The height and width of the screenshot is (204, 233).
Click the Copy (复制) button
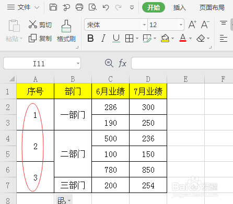point(40,38)
